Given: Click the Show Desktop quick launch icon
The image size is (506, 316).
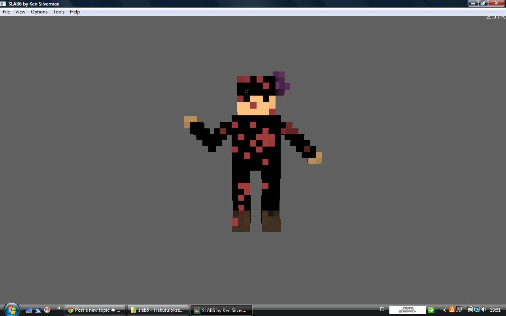Looking at the screenshot, I should coord(29,310).
